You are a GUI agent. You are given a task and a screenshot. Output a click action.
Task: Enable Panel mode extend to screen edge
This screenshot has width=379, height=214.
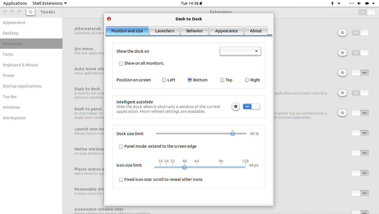pyautogui.click(x=121, y=147)
